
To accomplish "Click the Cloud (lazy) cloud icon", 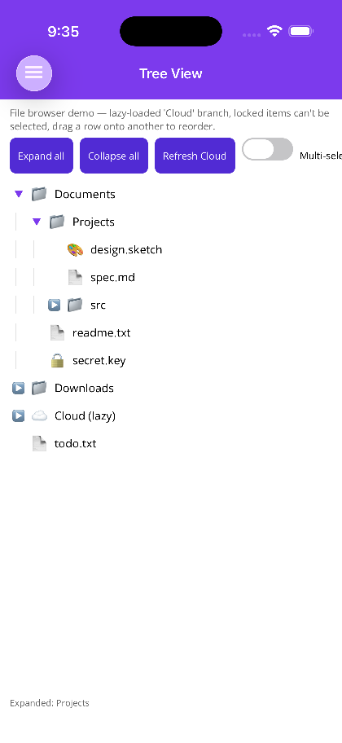I will point(39,416).
